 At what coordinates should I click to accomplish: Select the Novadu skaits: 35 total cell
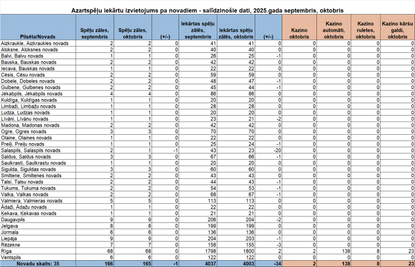(x=39, y=264)
